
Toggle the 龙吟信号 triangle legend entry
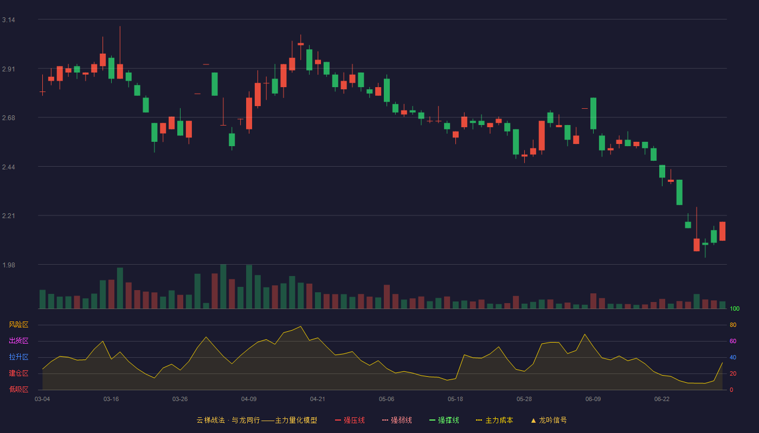tap(549, 420)
